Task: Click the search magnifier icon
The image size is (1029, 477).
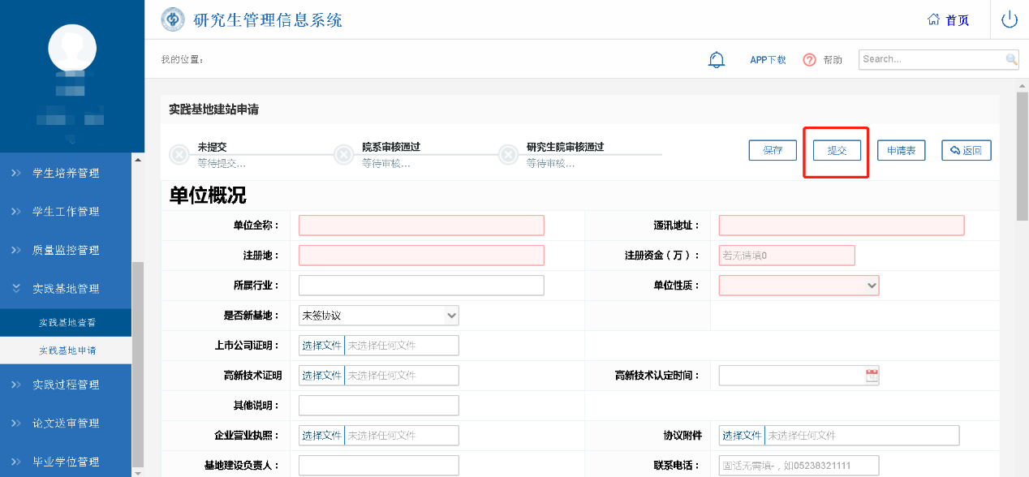Action: pyautogui.click(x=1011, y=59)
